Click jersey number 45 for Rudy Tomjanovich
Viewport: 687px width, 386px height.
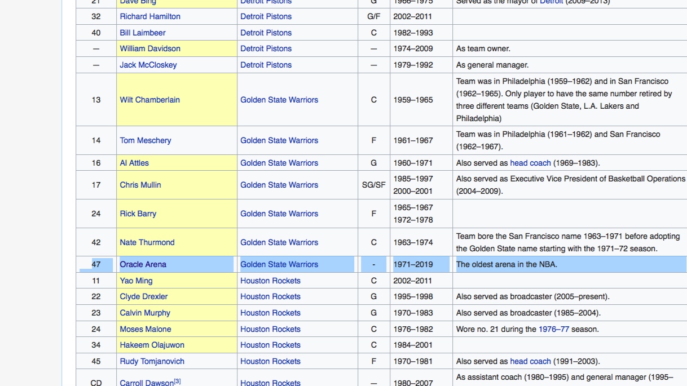pyautogui.click(x=96, y=361)
